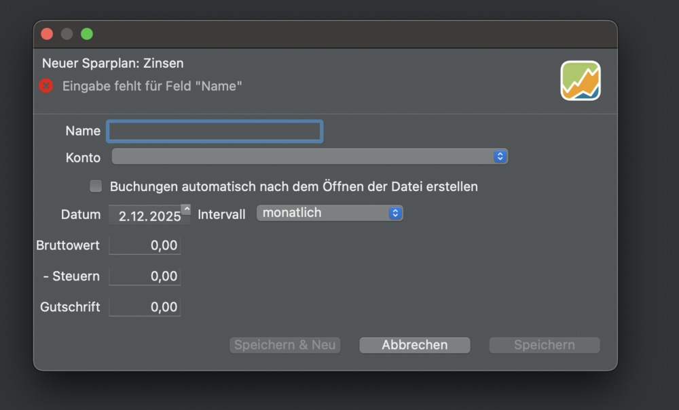Enable automatic Buchungen creation checkbox
The image size is (679, 410).
(x=96, y=186)
